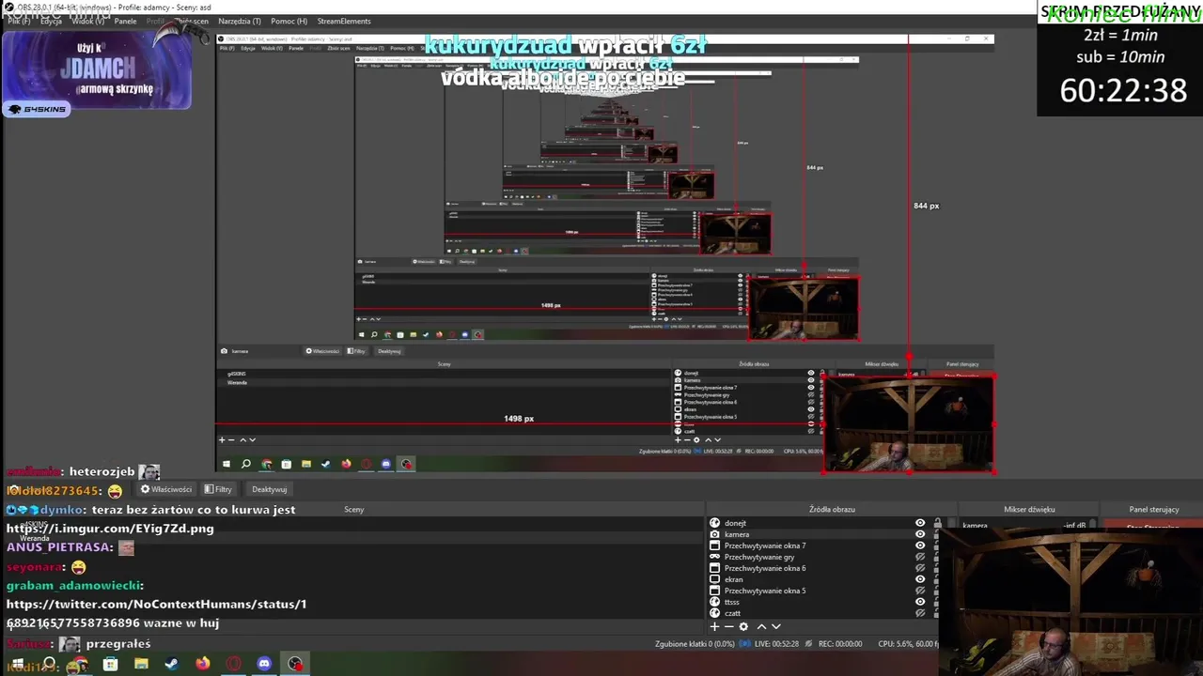
Task: Select the Przechwytywanie gry source name
Action: [759, 557]
